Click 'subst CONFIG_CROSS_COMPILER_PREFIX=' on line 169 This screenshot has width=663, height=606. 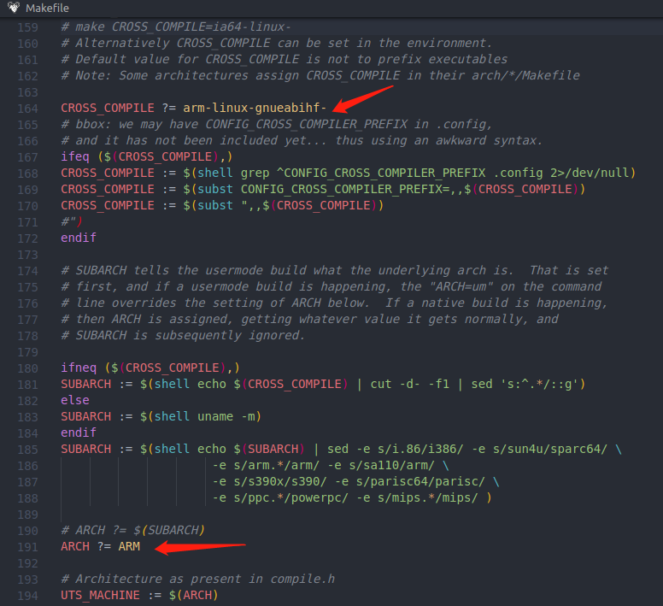324,189
